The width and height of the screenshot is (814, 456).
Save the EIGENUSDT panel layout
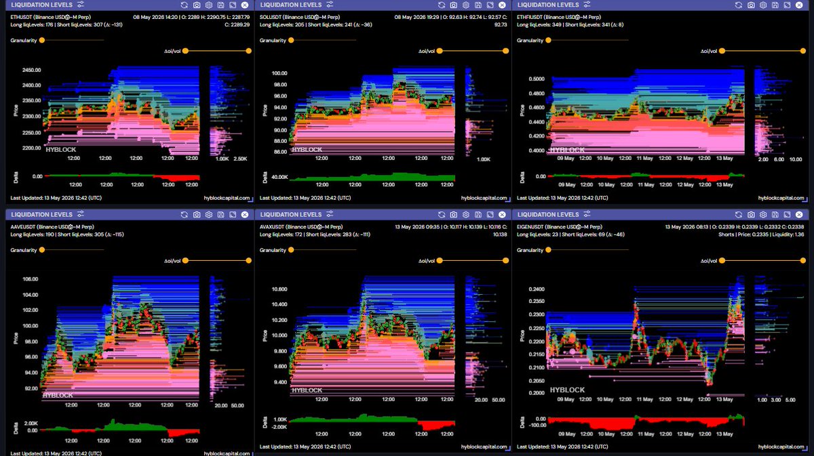775,214
